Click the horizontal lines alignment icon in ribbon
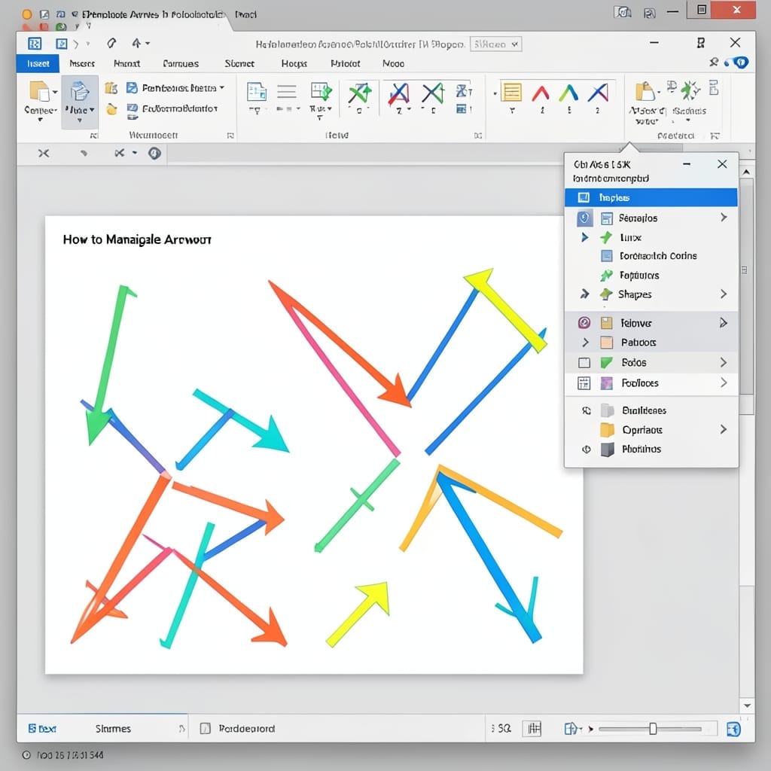This screenshot has width=771, height=771. pos(287,91)
